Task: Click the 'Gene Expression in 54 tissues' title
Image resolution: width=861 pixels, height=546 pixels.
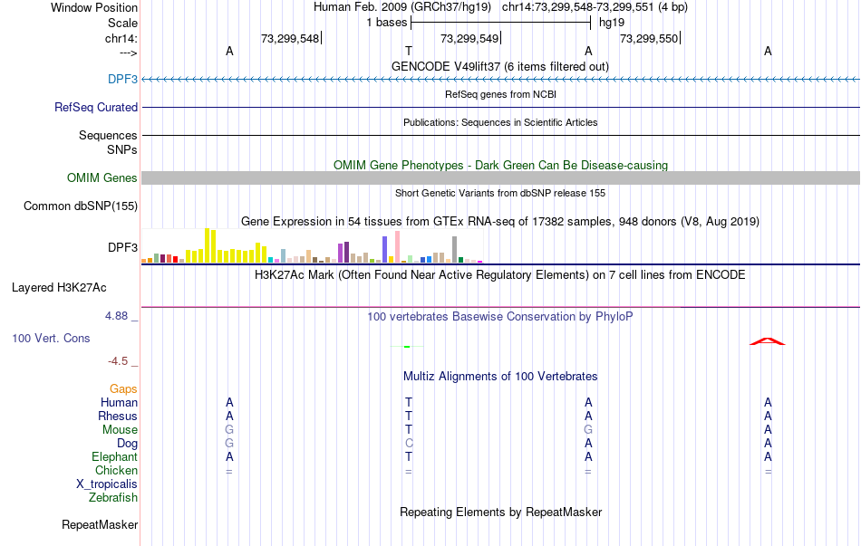Action: pyautogui.click(x=500, y=222)
